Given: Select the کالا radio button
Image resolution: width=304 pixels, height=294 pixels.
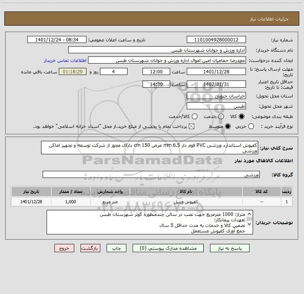Looking at the screenshot, I should tap(242, 116).
